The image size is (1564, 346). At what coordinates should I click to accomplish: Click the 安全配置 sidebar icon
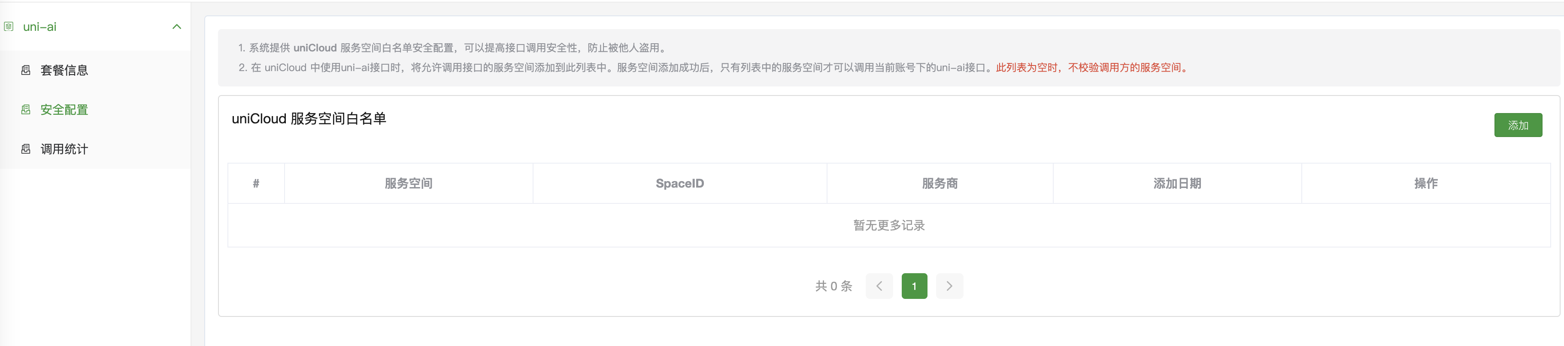[x=25, y=110]
